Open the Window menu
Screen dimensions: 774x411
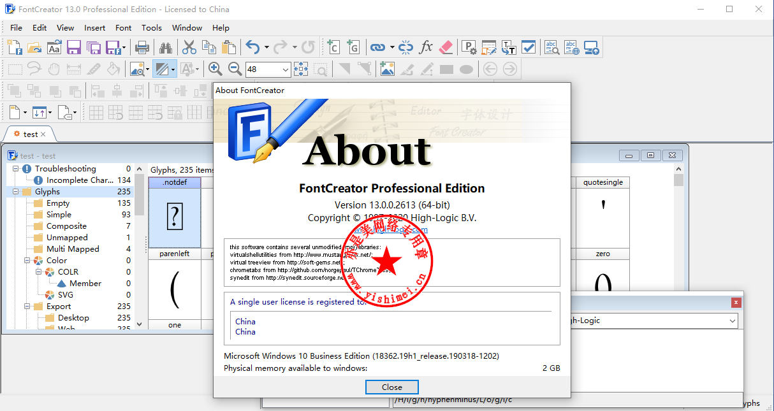point(187,27)
